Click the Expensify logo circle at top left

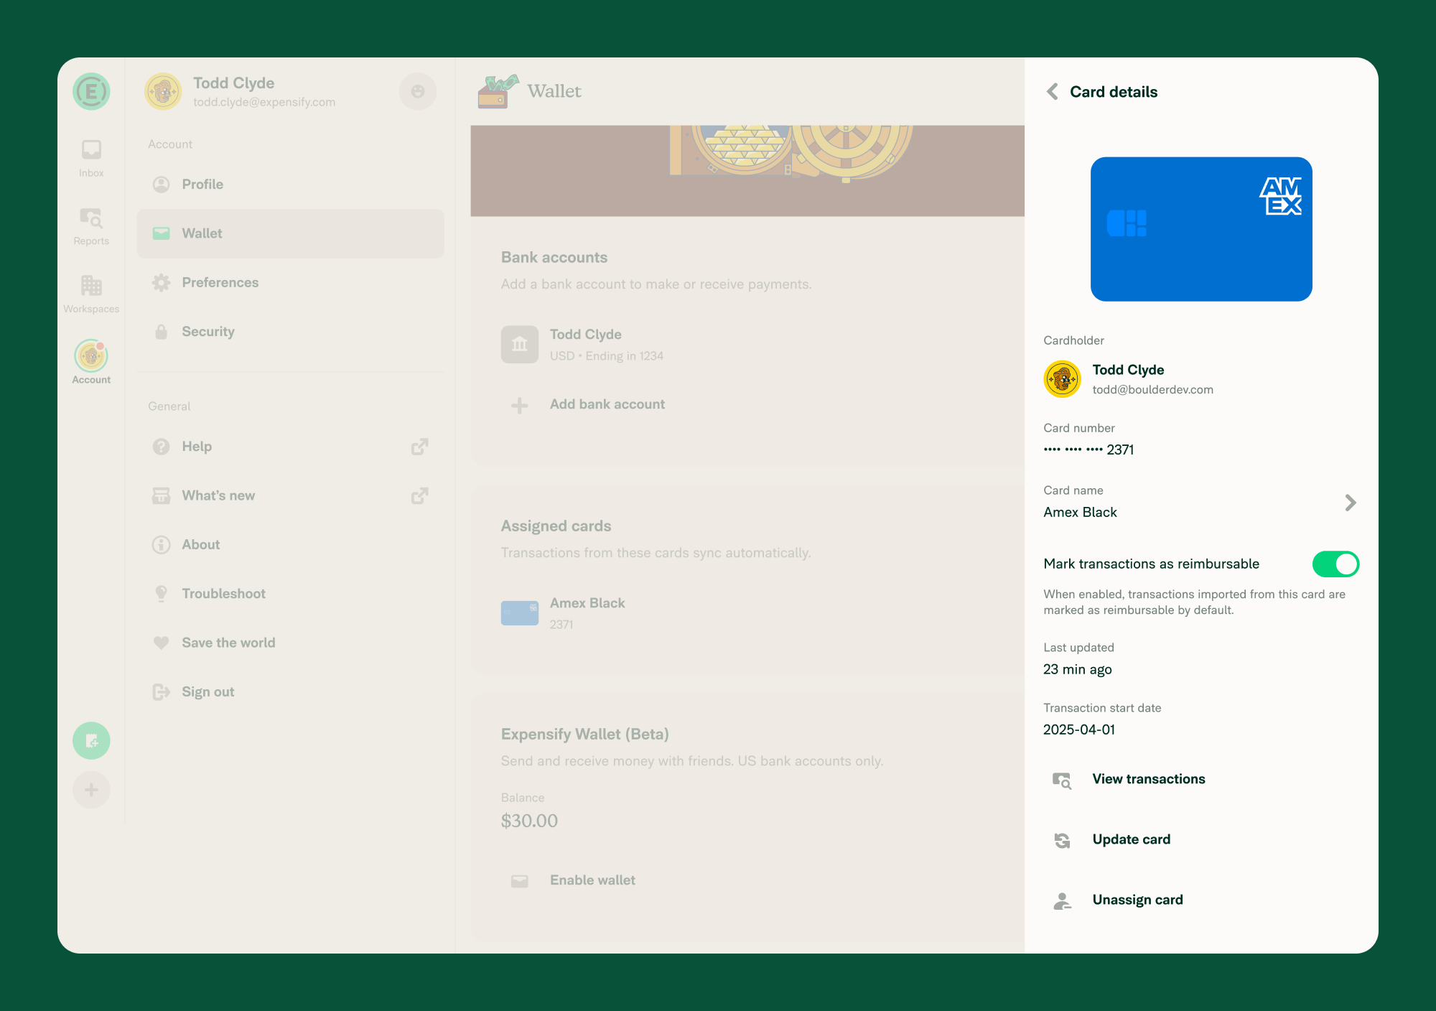90,91
